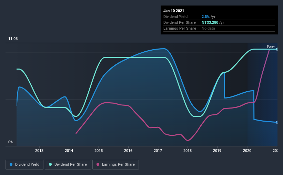This screenshot has width=283, height=175.
Task: Click the blue Dividend Yield legend dot
Action: pos(11,164)
